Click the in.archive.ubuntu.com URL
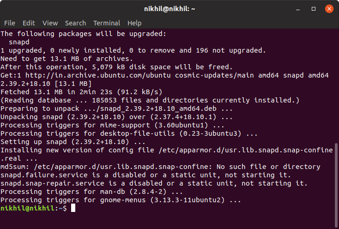The height and width of the screenshot is (229, 339). (x=82, y=75)
